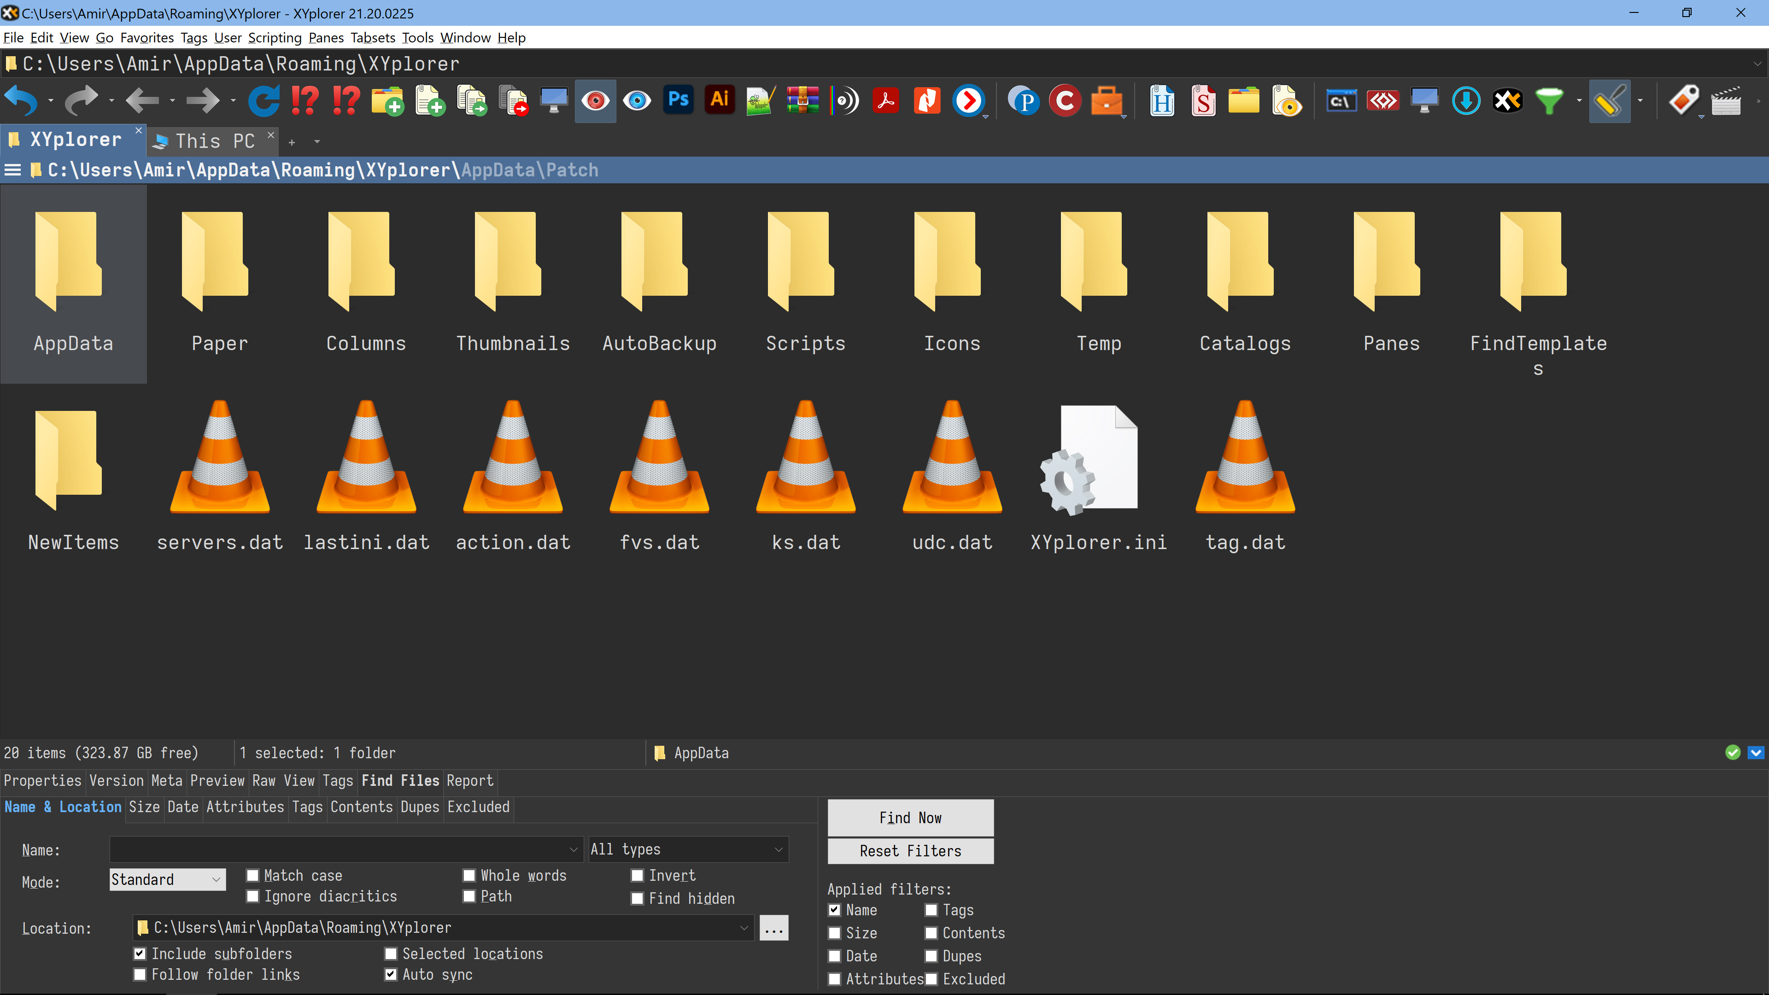This screenshot has width=1769, height=995.
Task: Click the green filter funnel icon
Action: tap(1548, 101)
